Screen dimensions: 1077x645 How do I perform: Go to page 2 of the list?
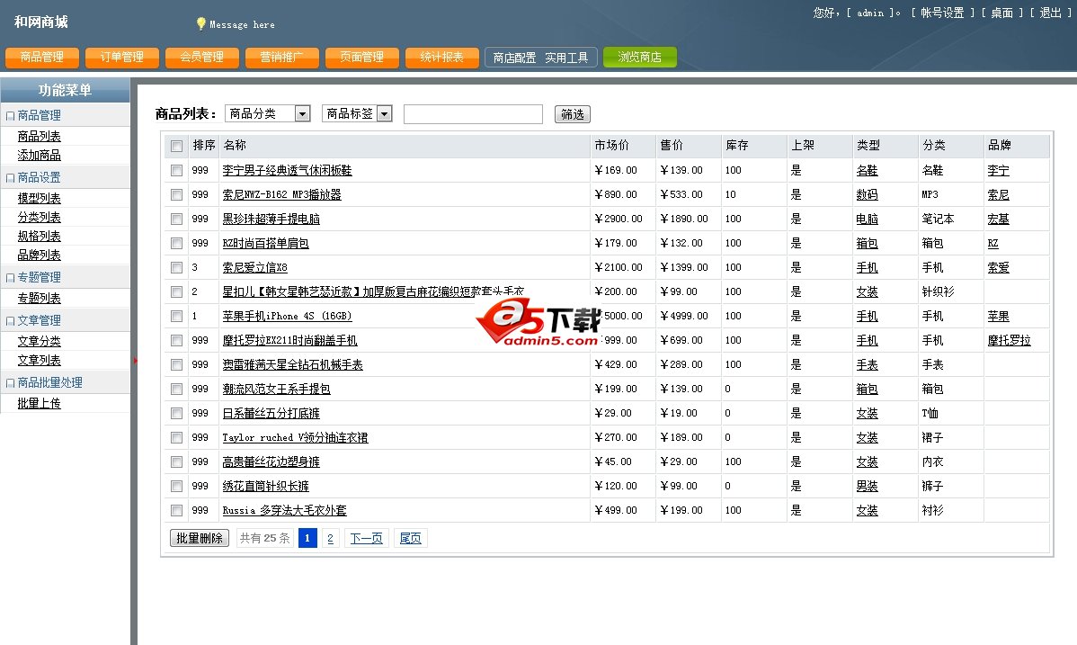(330, 538)
